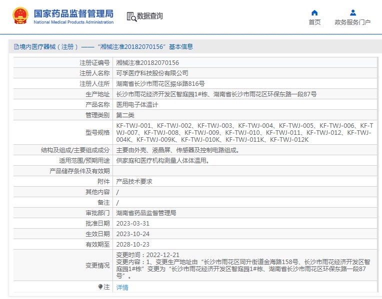This screenshot has height=299, width=382.
Task: Click the approving department 湖南省药品监督管理局
Action: point(146,213)
